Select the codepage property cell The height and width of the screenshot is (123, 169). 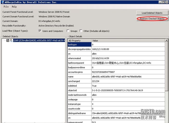80,100
